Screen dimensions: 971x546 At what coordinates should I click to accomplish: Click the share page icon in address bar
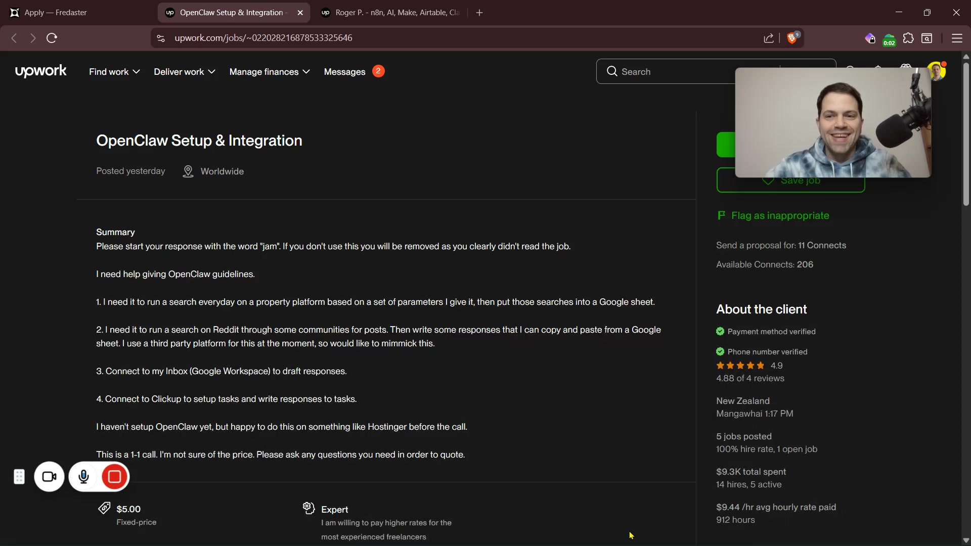(769, 38)
